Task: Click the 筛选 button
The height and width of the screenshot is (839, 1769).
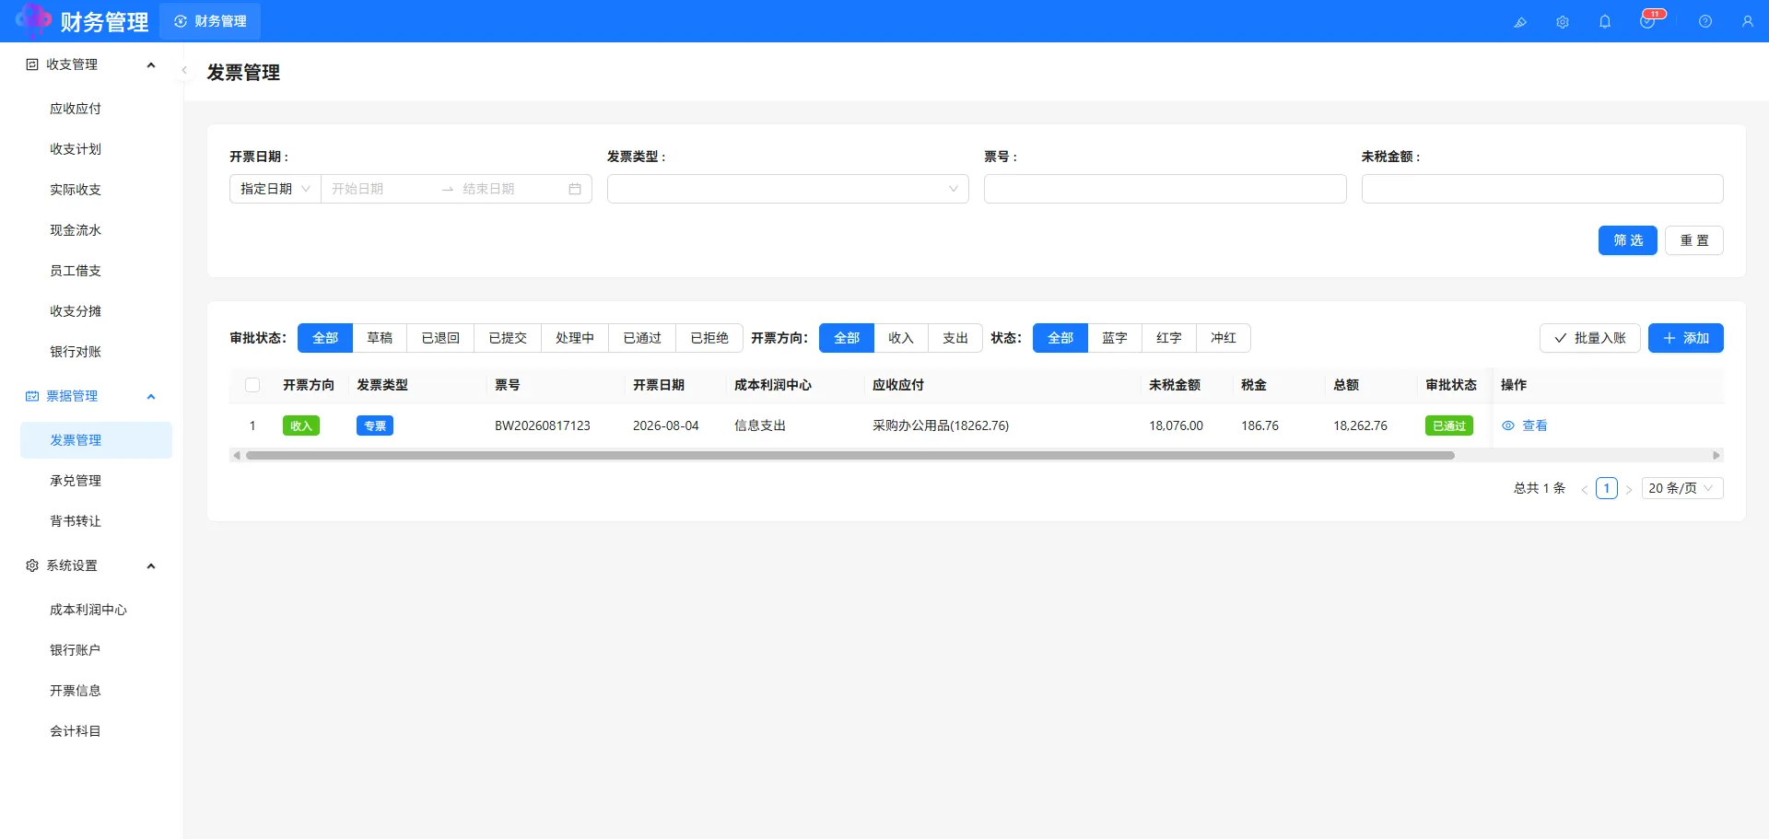Action: (1628, 240)
